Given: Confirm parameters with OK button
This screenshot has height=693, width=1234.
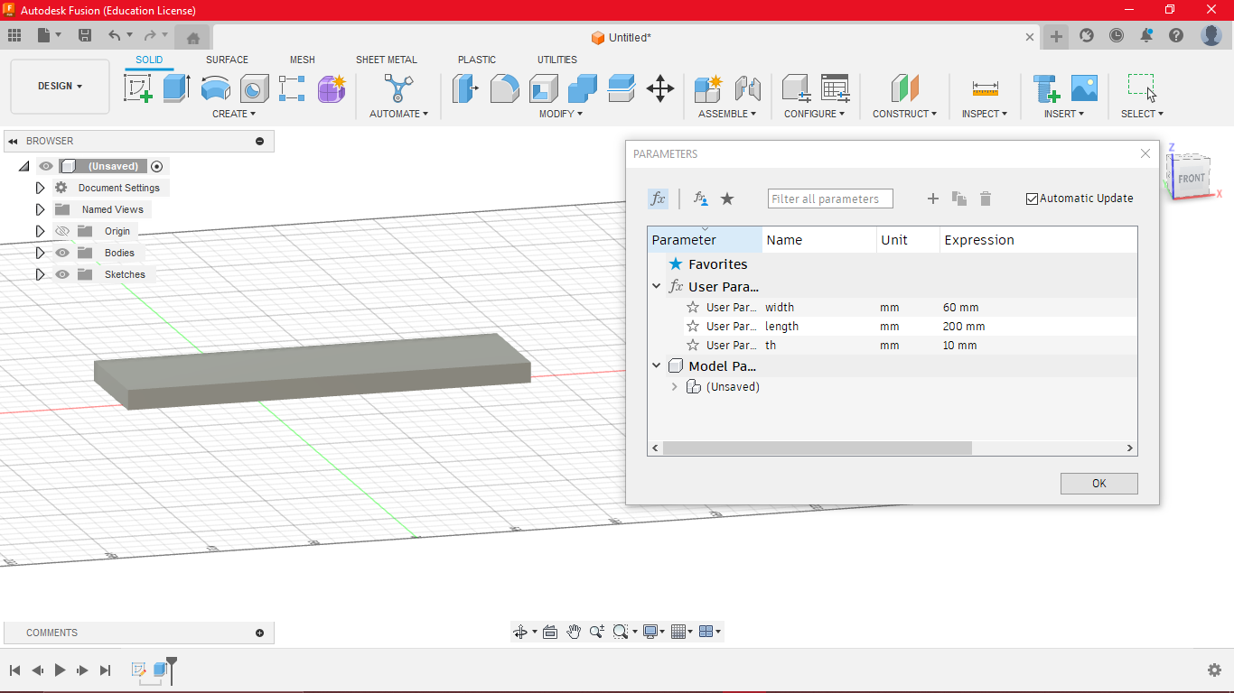Looking at the screenshot, I should click(1099, 484).
